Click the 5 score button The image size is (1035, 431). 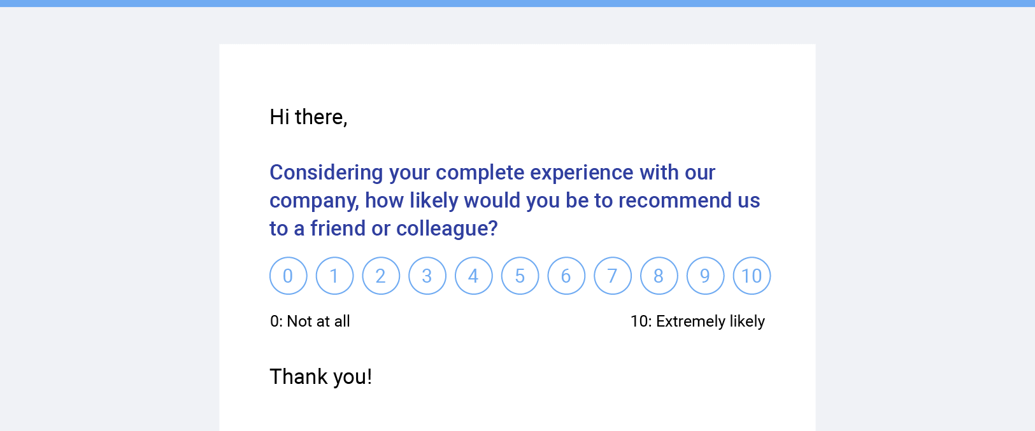pos(520,276)
